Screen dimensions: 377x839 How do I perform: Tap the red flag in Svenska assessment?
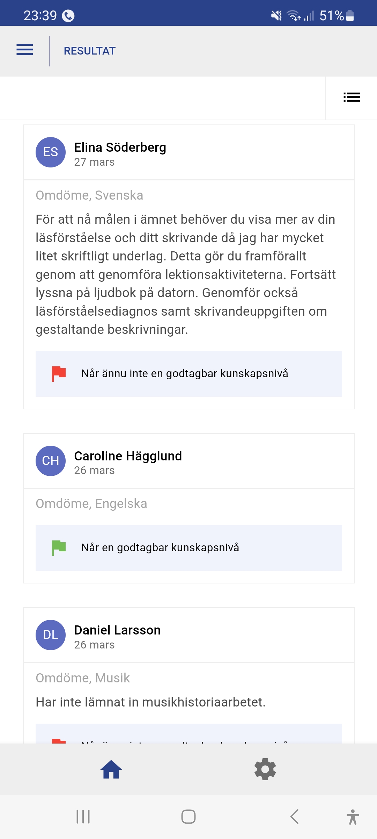(59, 373)
